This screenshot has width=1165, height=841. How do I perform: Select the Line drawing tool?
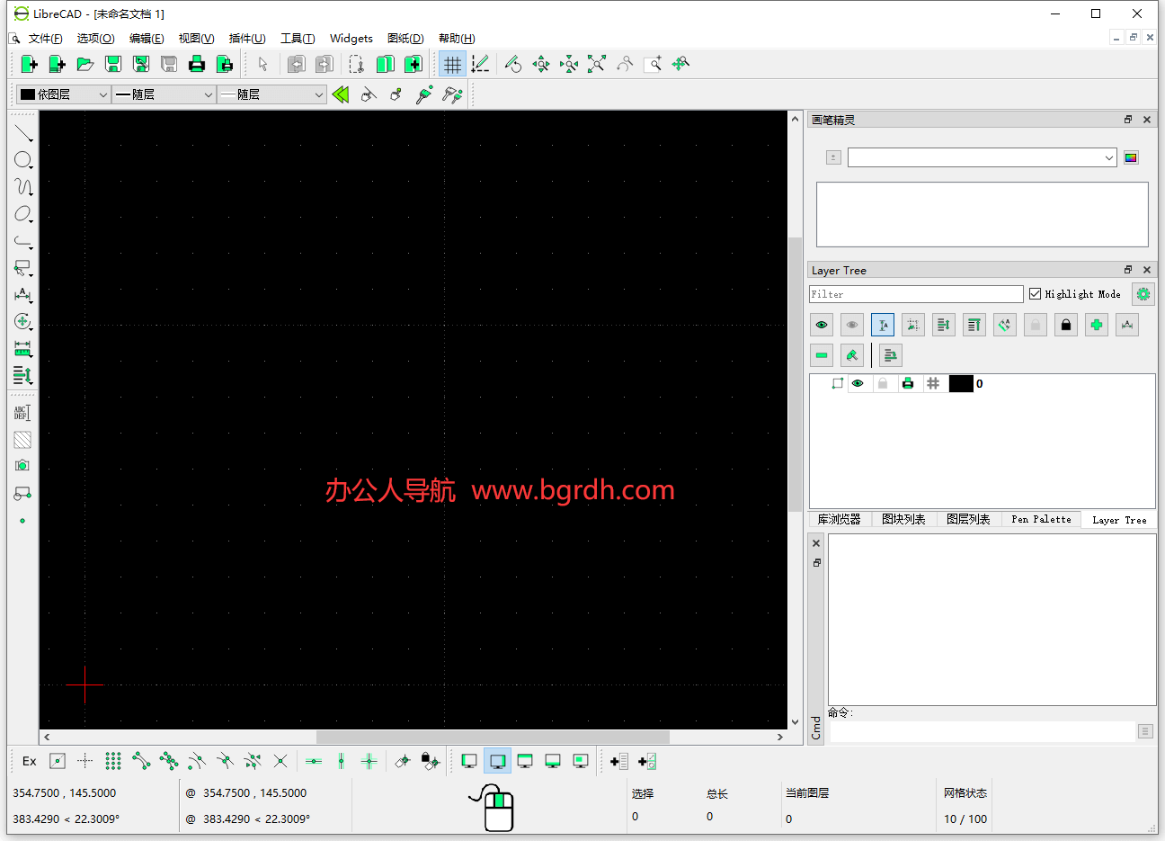click(x=23, y=133)
